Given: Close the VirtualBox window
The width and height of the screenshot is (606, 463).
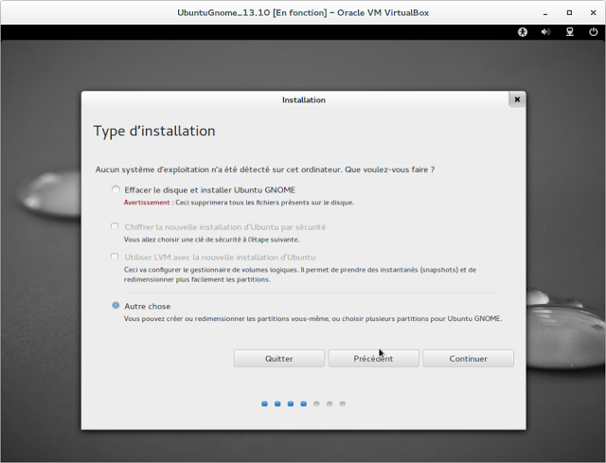Looking at the screenshot, I should (594, 12).
